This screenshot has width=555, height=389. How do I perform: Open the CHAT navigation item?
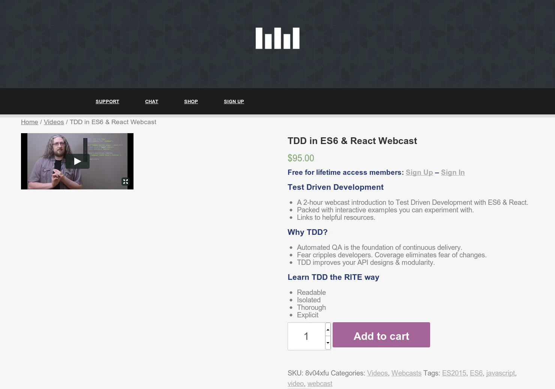151,101
